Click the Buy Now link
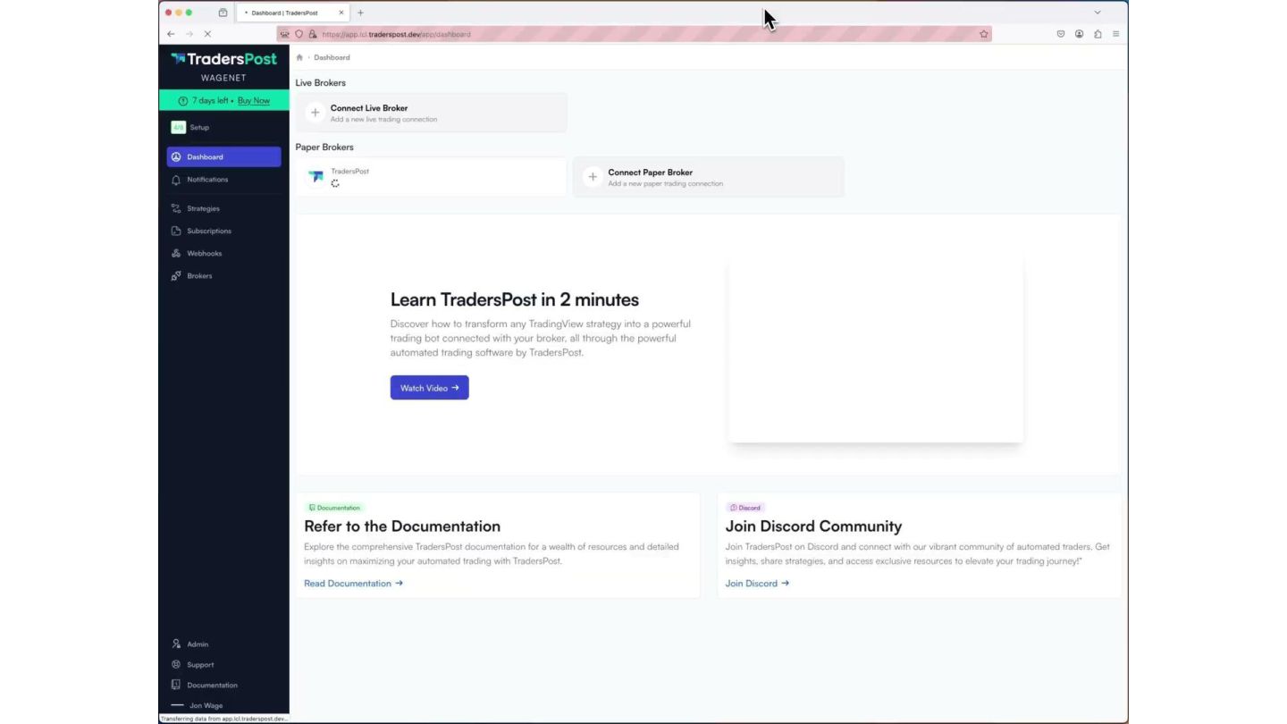Screen dimensions: 1287x724 254,100
